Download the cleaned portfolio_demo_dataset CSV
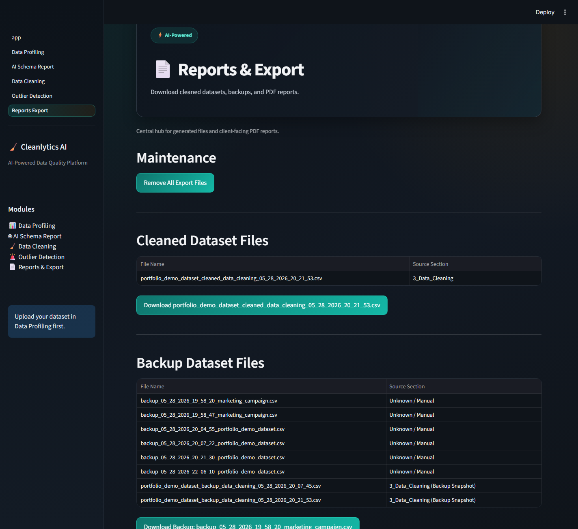 (x=262, y=305)
